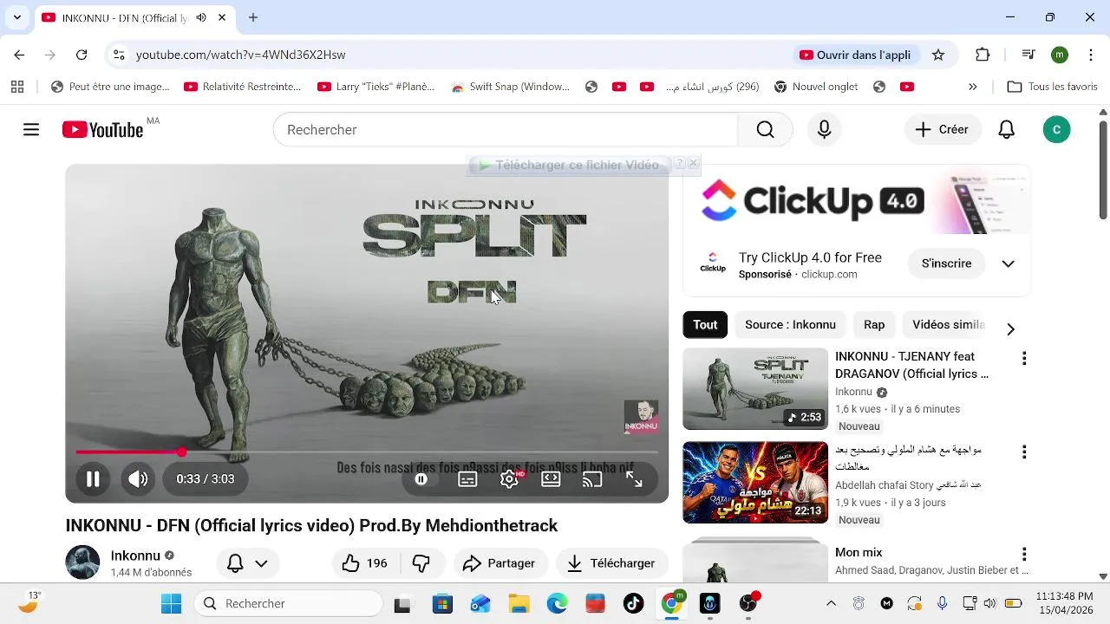Screen dimensions: 1110x624
Task: Click the Télécharger ce fichier Vidéo overlay
Action: point(569,165)
